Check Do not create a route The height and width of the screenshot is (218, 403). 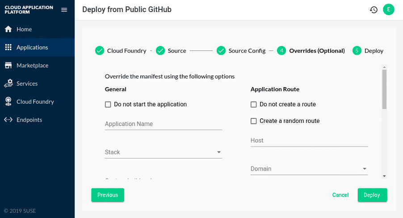(x=254, y=105)
